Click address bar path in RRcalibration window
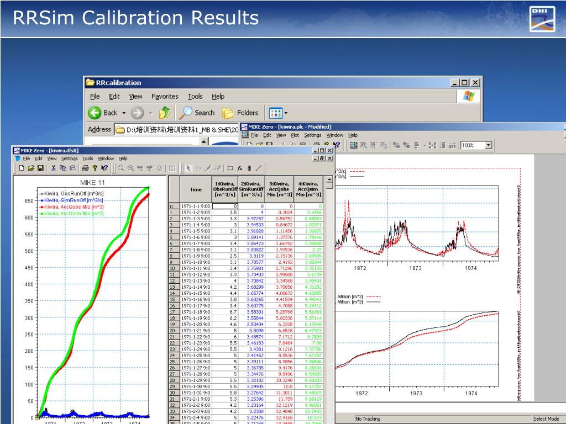Image resolution: width=566 pixels, height=424 pixels. pos(177,129)
